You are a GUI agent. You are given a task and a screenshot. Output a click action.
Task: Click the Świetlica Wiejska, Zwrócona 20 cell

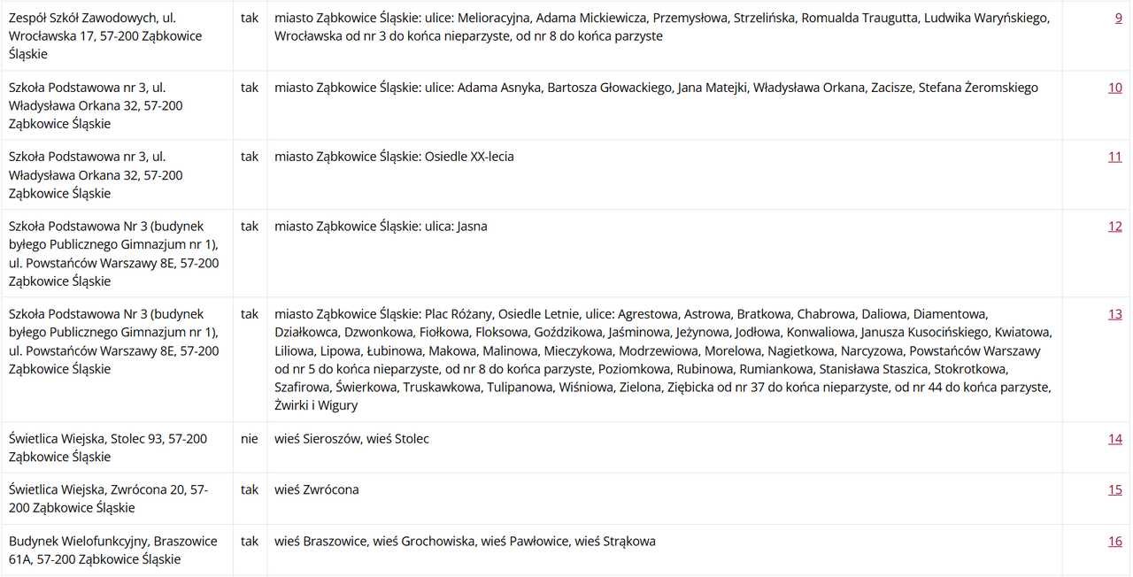coord(117,499)
